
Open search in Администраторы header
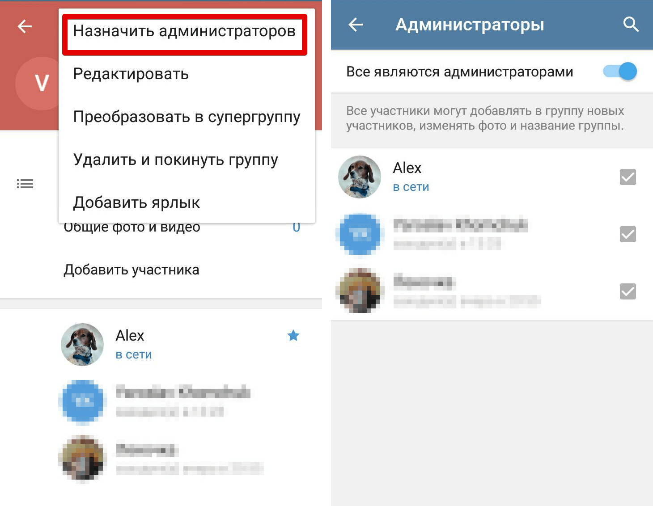631,25
